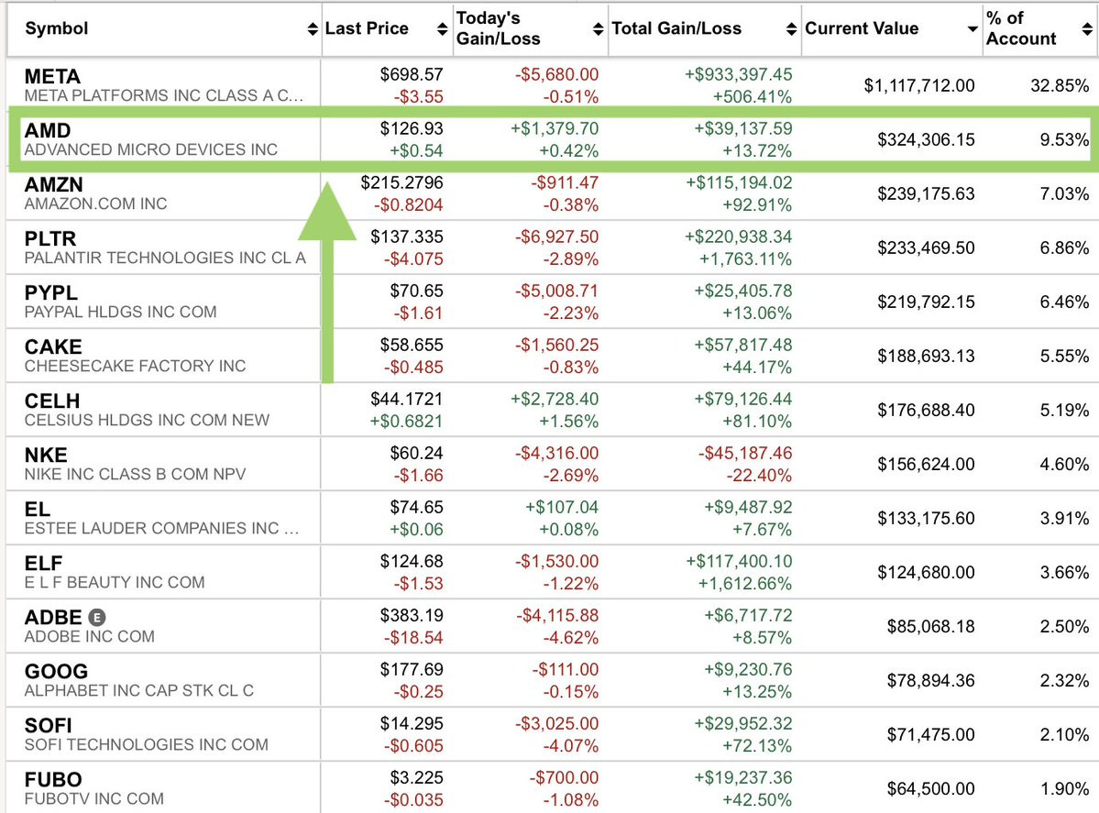Sort by Total Gain/Loss column arrows
Screen dimensions: 1099x813
[x=791, y=28]
